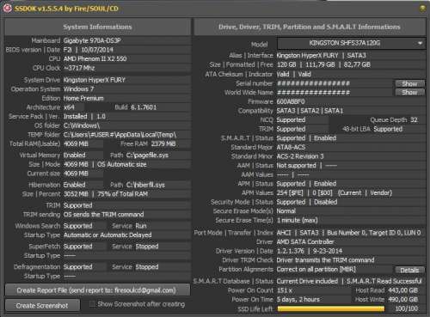The width and height of the screenshot is (430, 317).
Task: Select the text Automatic or Automatic Delayed
Action: [107, 235]
